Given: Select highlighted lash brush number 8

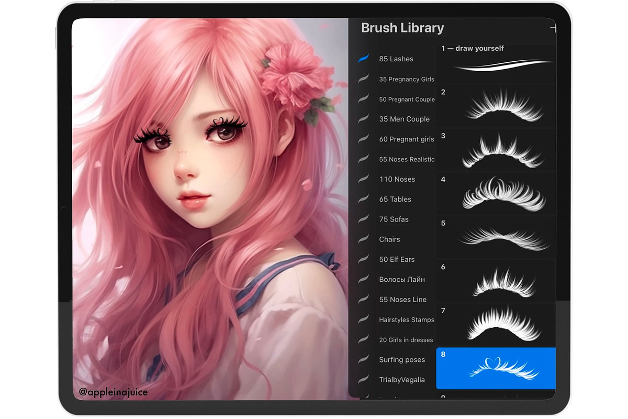Looking at the screenshot, I should (496, 368).
